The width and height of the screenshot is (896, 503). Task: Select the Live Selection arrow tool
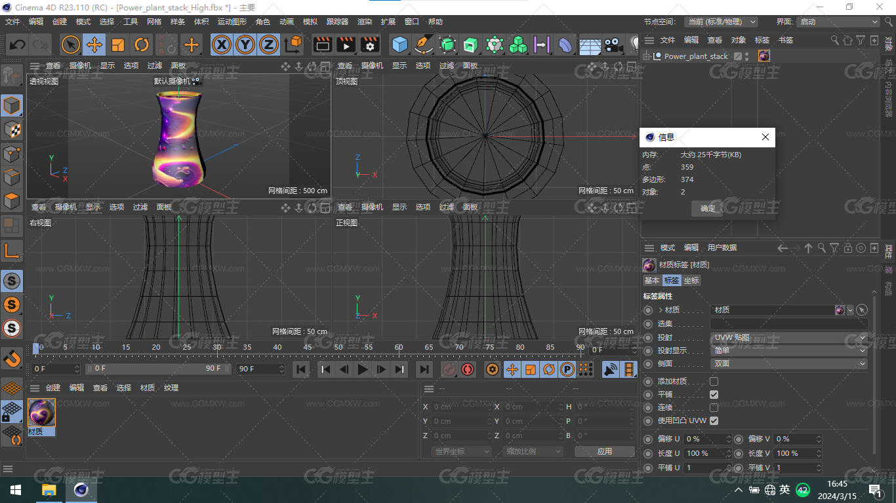coord(71,45)
